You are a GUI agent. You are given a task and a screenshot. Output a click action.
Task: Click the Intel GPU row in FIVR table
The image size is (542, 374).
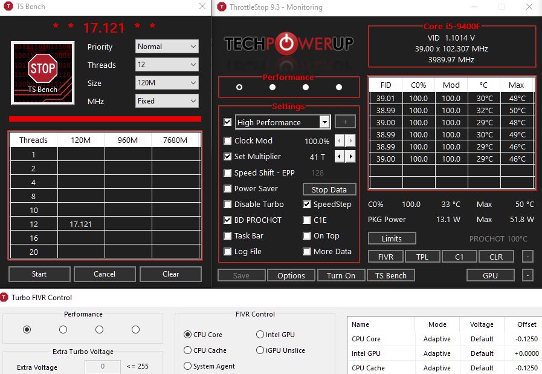[x=444, y=353]
